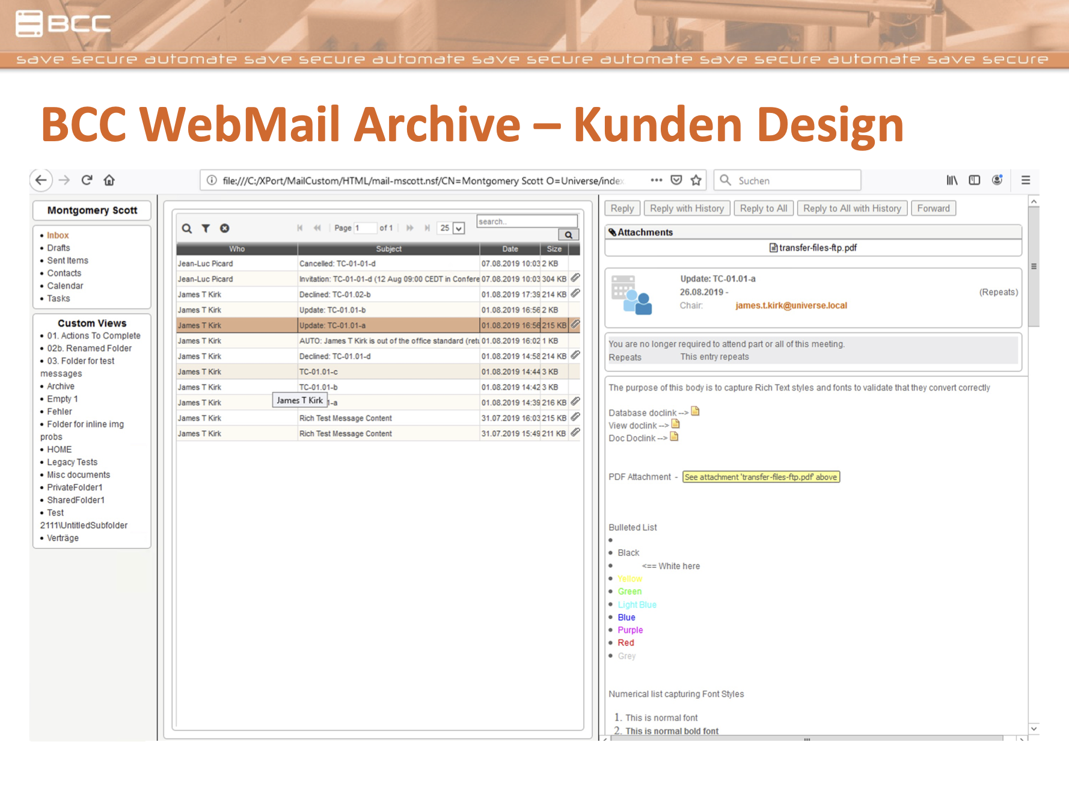
Task: Sort mail list by the Subject column
Action: click(388, 249)
